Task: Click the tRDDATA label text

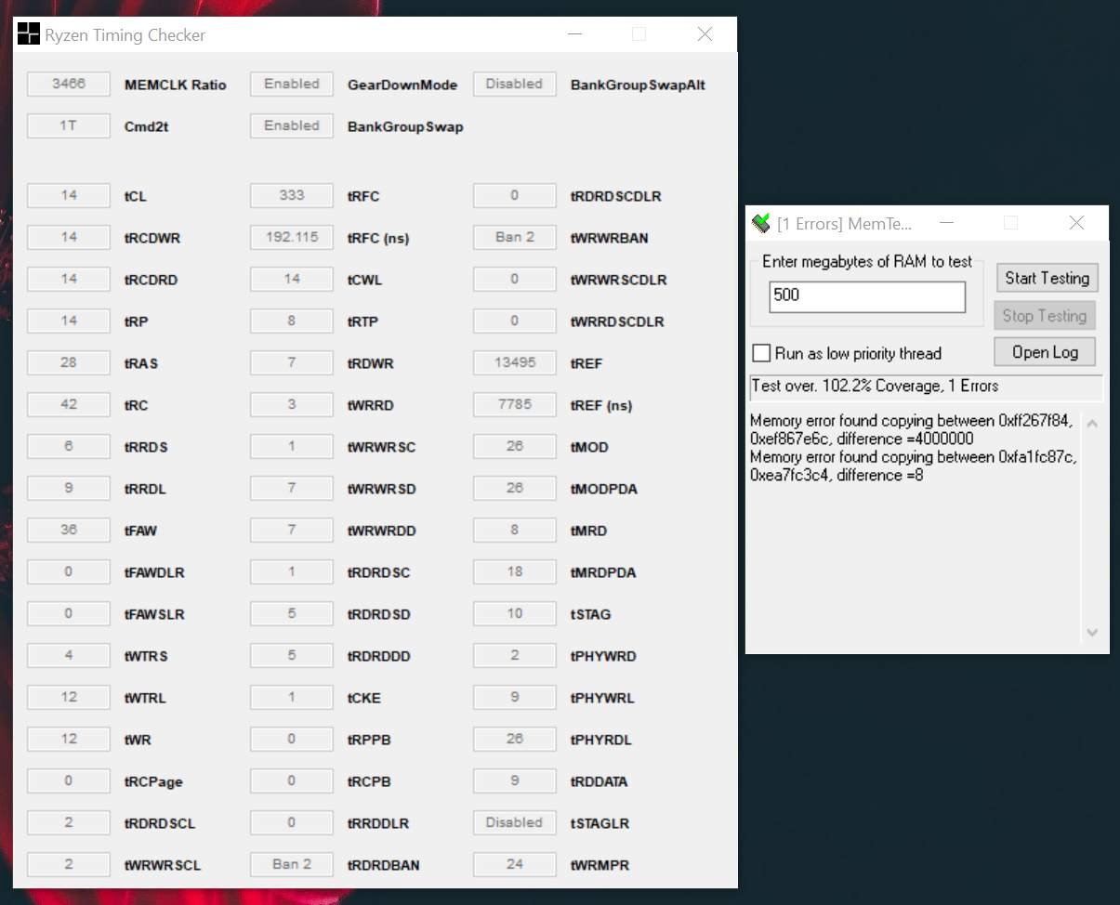Action: pos(599,781)
